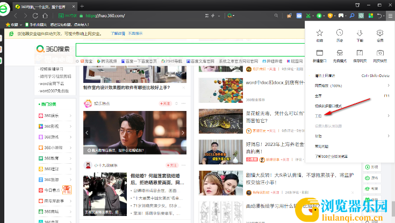Screen dimensions: 395x223
Task: Open the snake article thumbnail
Action: [221, 121]
